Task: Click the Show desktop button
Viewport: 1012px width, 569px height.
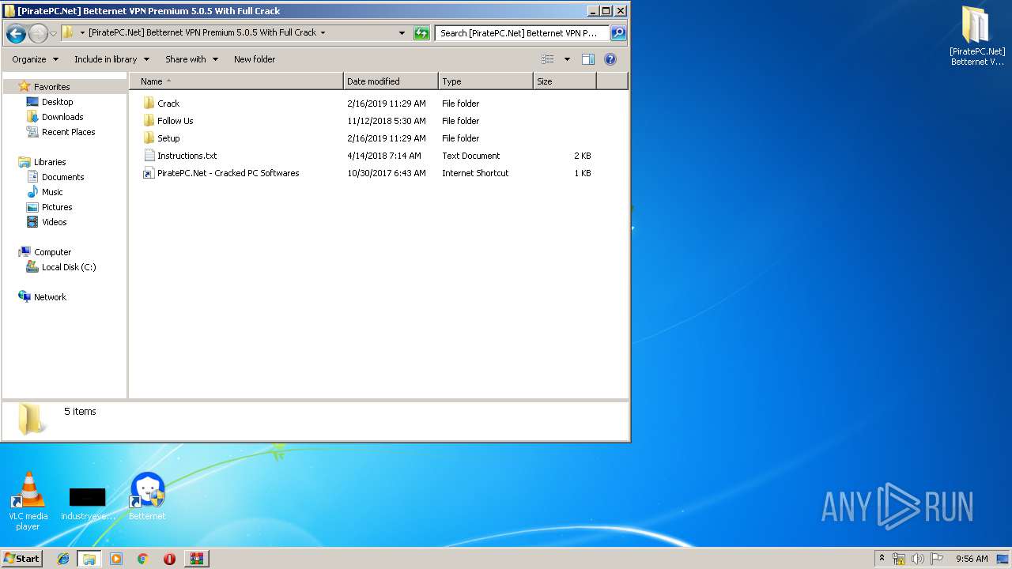Action: tap(1004, 559)
